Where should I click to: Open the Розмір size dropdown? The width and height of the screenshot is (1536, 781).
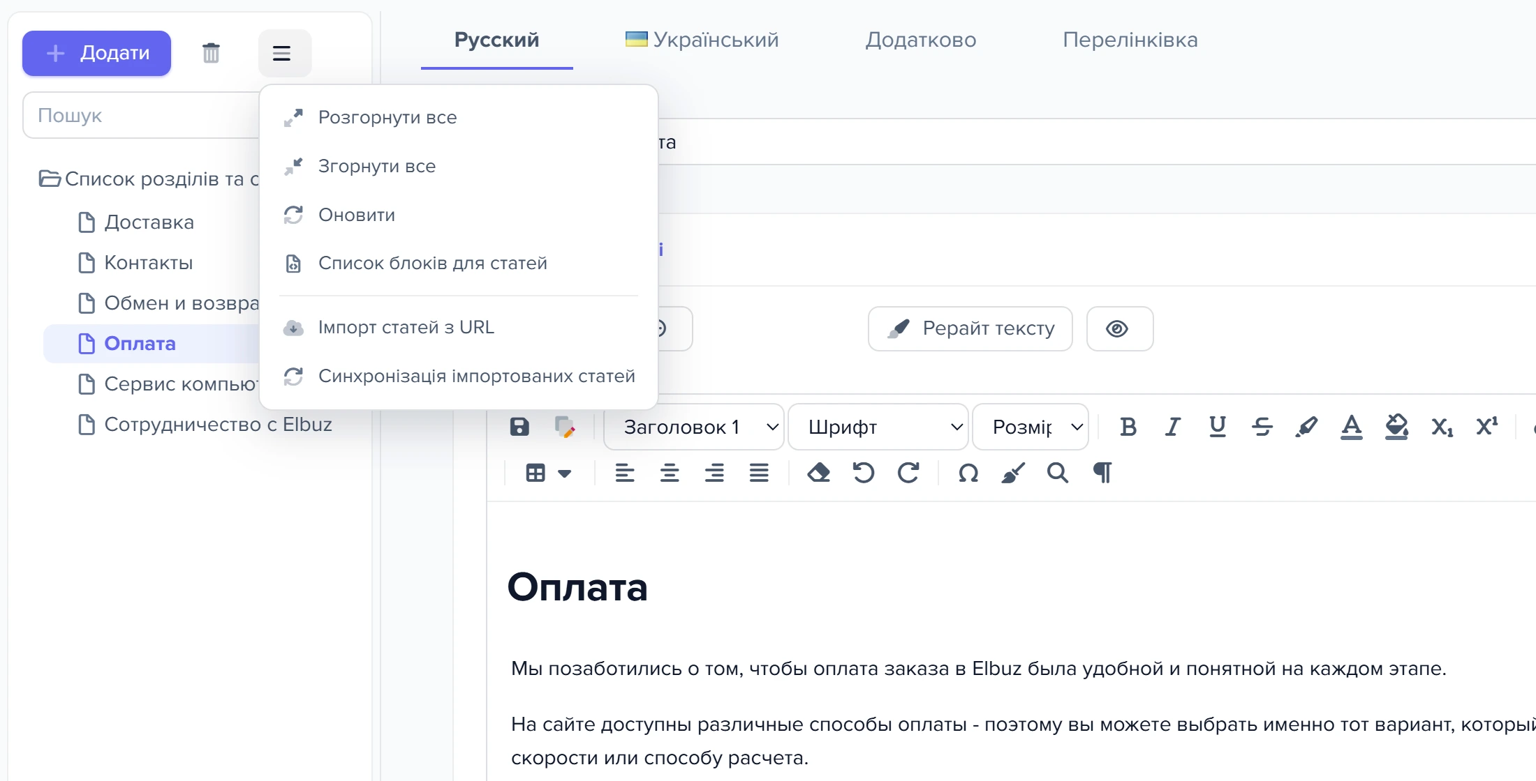[x=1031, y=427]
